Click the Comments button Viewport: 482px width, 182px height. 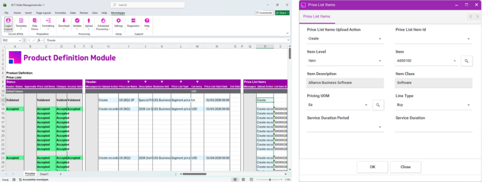[x=264, y=13]
